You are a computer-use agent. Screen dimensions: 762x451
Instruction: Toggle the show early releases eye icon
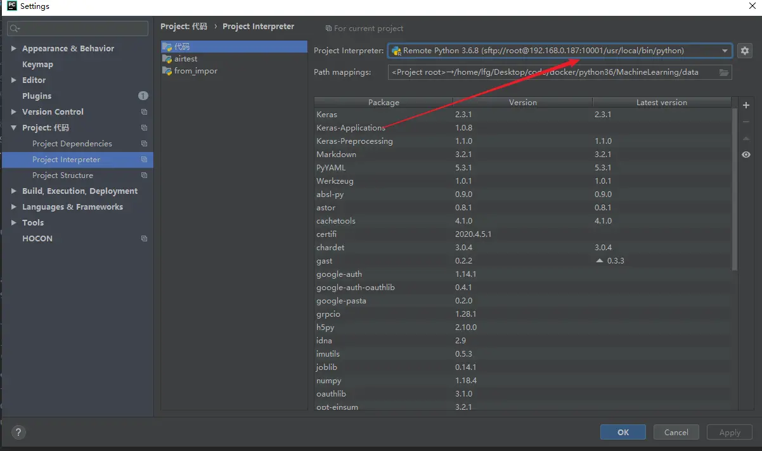(x=746, y=155)
